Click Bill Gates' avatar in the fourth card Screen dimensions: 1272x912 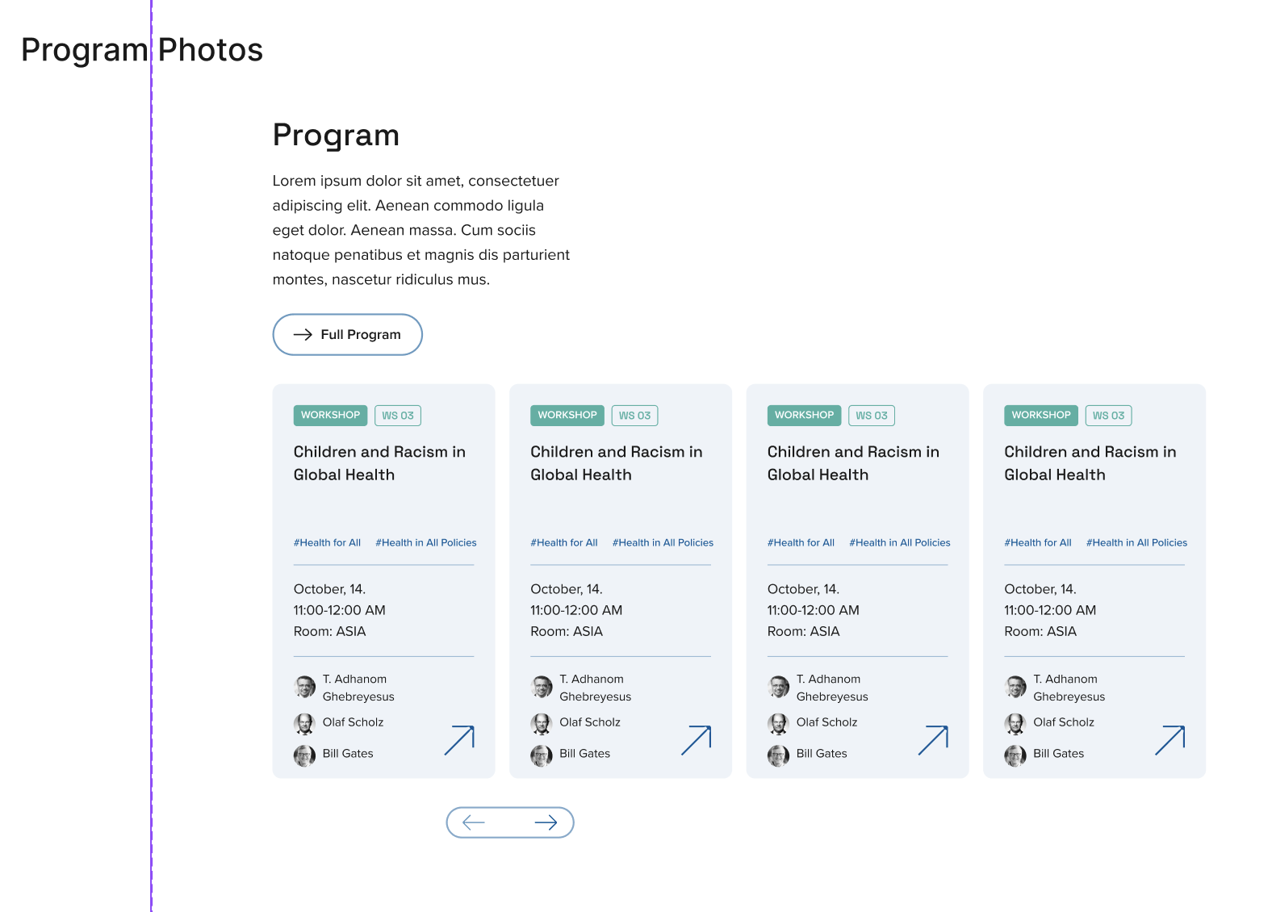pos(1015,755)
